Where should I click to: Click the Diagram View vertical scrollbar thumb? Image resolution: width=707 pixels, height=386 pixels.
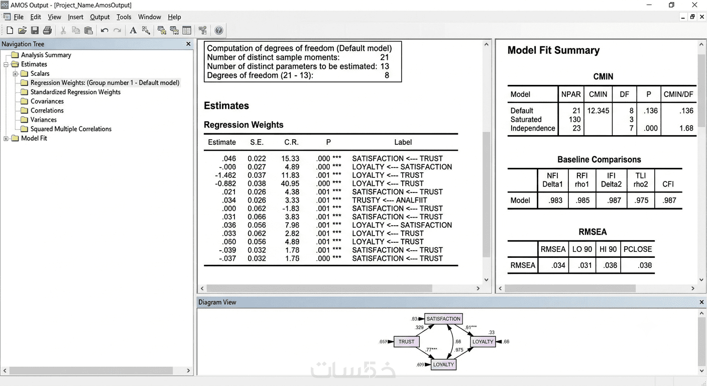701,342
